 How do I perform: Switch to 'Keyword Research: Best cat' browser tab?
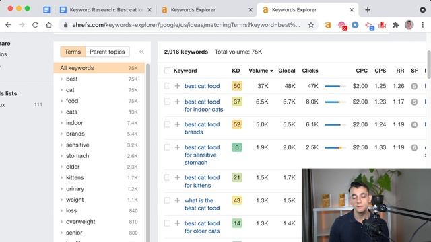[106, 10]
